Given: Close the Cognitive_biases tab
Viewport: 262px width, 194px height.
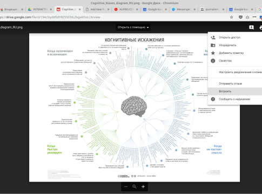Looking at the screenshot, I should click(79, 9).
